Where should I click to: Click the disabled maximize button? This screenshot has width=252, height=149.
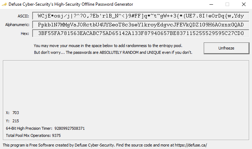(227, 4)
